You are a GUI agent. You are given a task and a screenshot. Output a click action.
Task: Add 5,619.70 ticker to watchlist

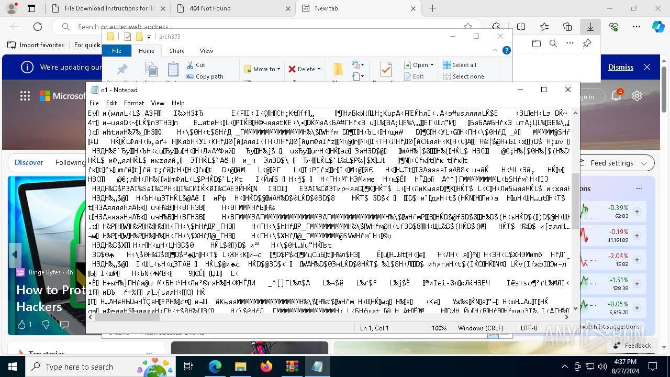637,308
